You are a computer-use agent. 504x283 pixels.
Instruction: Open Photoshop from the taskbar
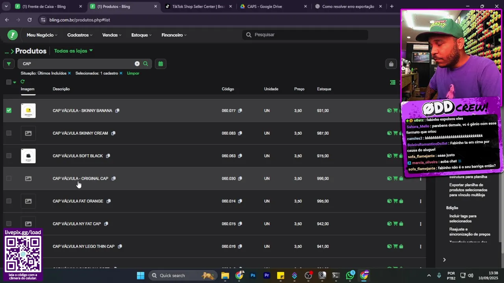pyautogui.click(x=253, y=276)
